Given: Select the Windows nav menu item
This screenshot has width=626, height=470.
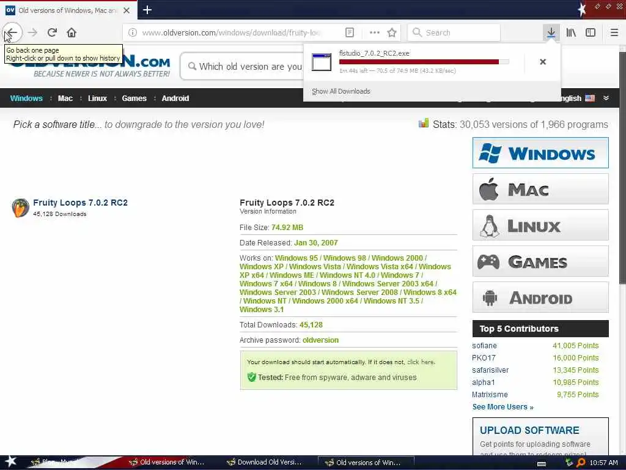Looking at the screenshot, I should 26,99.
